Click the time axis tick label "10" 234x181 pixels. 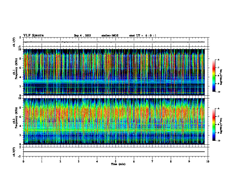(208, 161)
